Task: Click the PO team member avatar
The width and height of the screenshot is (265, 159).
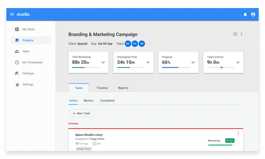Action: 135,44
